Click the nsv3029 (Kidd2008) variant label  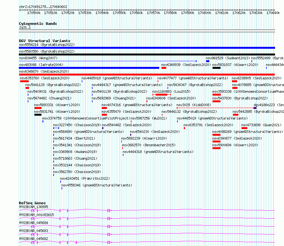coord(194,105)
